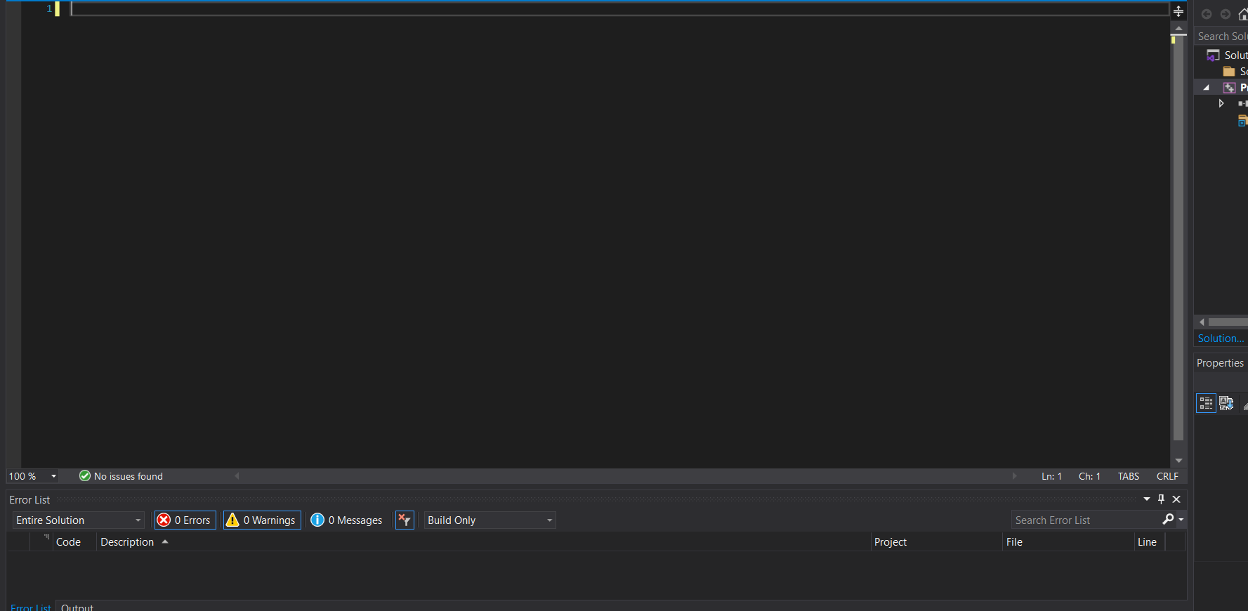Select the Solution node icon in tree
Viewport: 1248px width, 611px height.
pyautogui.click(x=1213, y=55)
